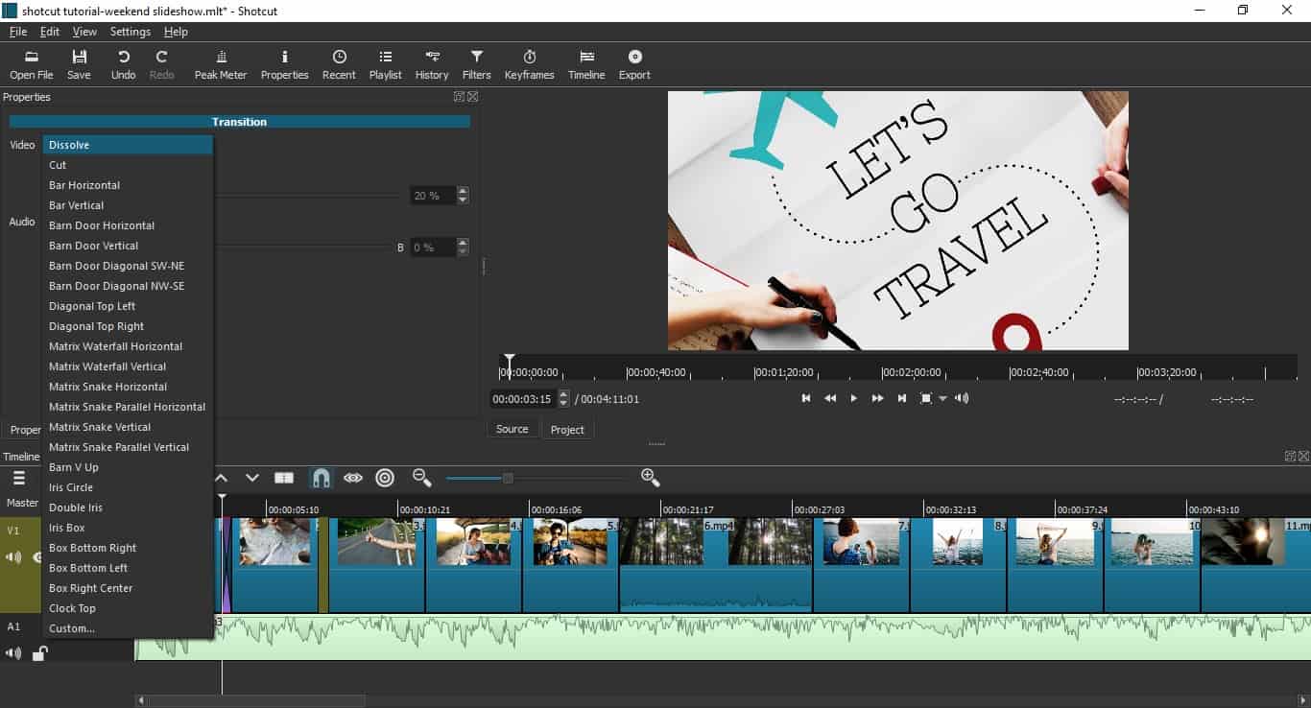Click the timeline zoom slider

click(x=507, y=477)
